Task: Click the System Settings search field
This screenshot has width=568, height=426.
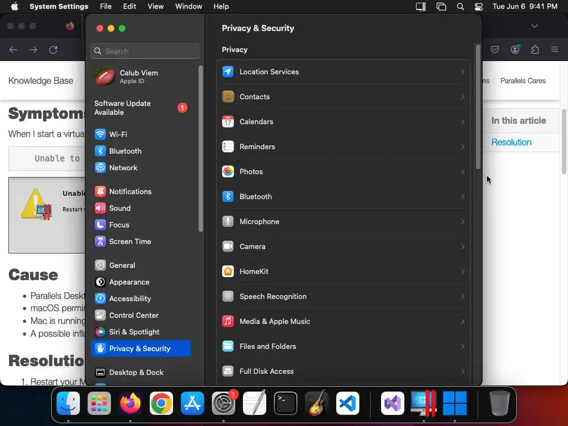Action: point(145,51)
